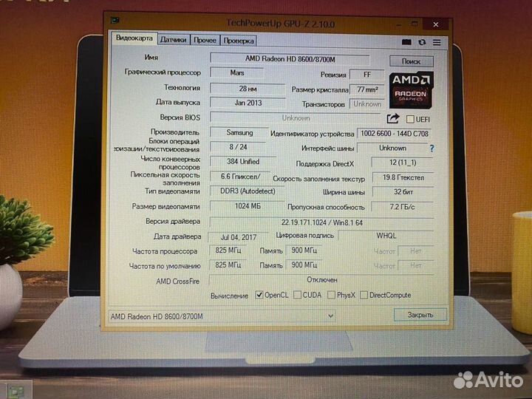This screenshot has width=532, height=399.
Task: Click the Jan 2013 release date value
Action: [x=248, y=103]
